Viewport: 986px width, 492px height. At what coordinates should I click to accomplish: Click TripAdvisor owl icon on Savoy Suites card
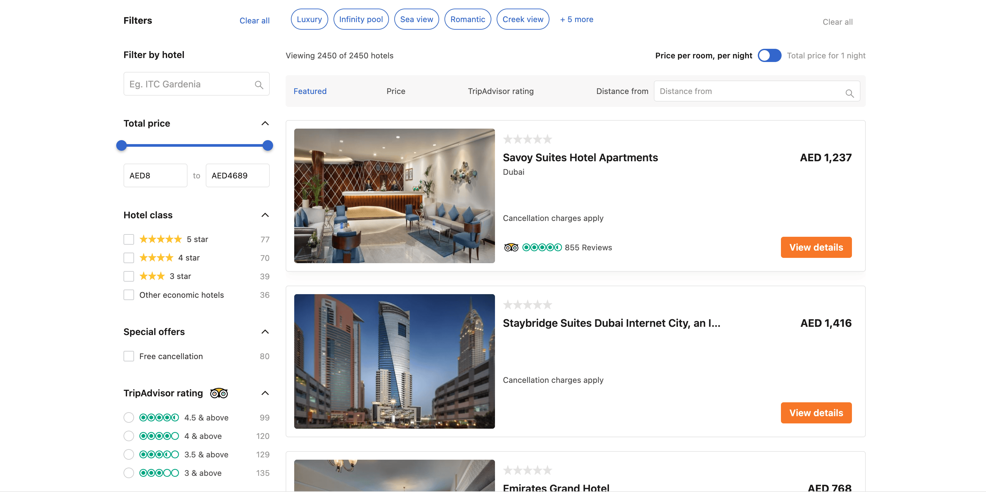(511, 247)
